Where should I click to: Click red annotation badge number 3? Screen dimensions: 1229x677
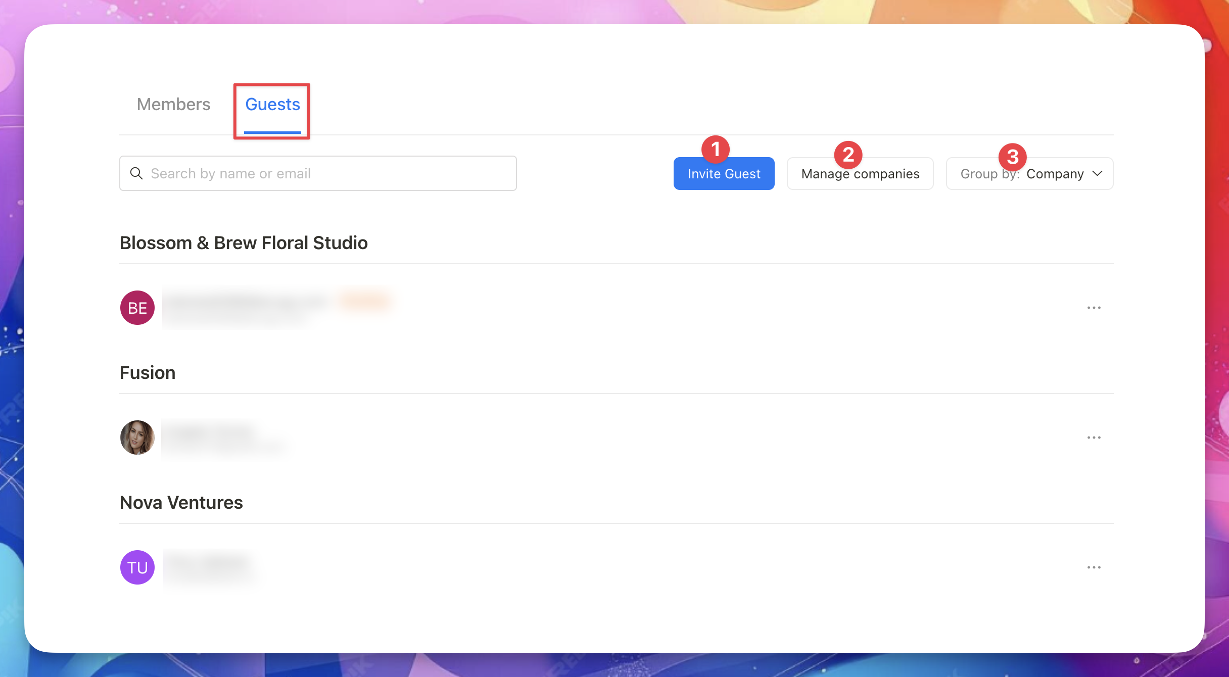point(1012,157)
